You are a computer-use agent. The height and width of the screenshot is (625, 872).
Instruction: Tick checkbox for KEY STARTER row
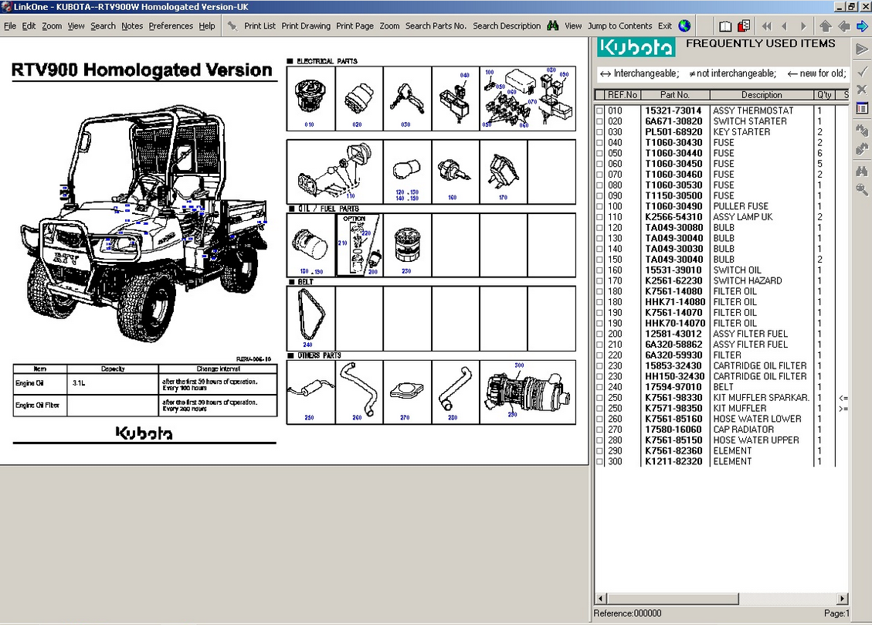pos(599,132)
